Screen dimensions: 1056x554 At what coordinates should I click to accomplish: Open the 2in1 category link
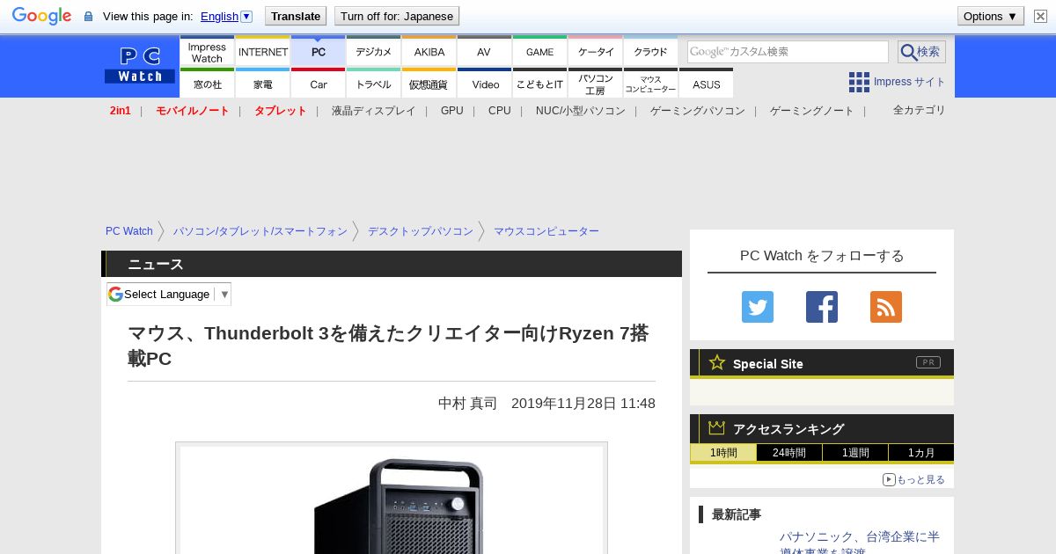click(121, 111)
